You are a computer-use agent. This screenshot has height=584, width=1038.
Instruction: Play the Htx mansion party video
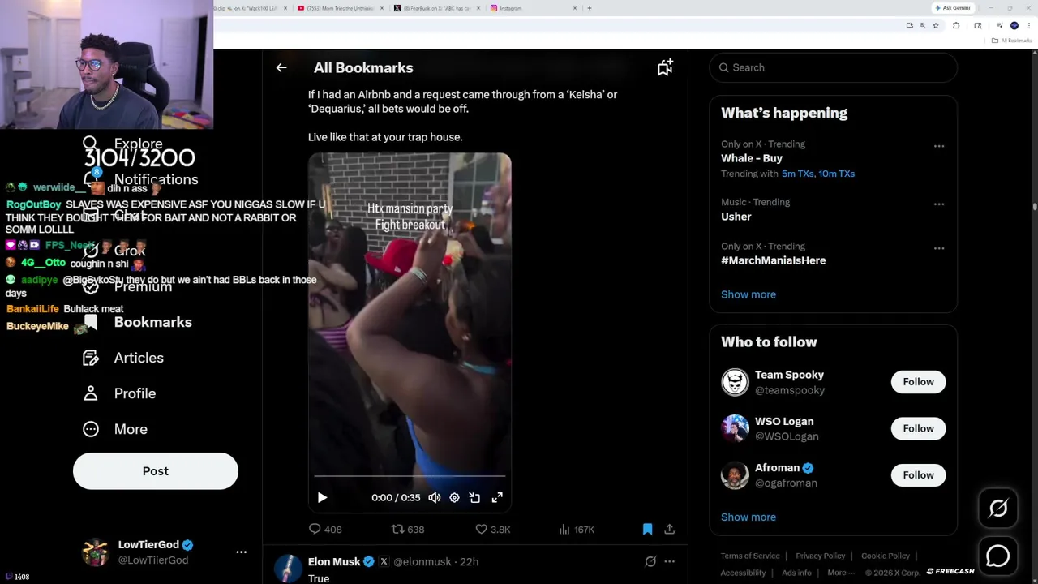[x=322, y=497]
